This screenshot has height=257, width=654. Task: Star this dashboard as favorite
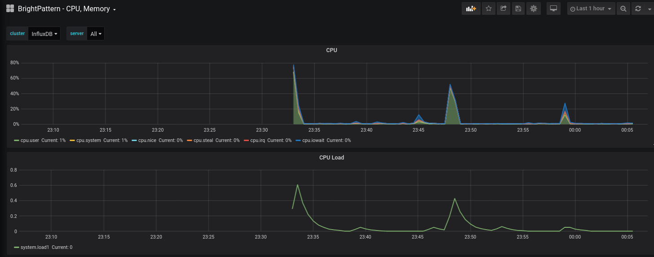489,9
